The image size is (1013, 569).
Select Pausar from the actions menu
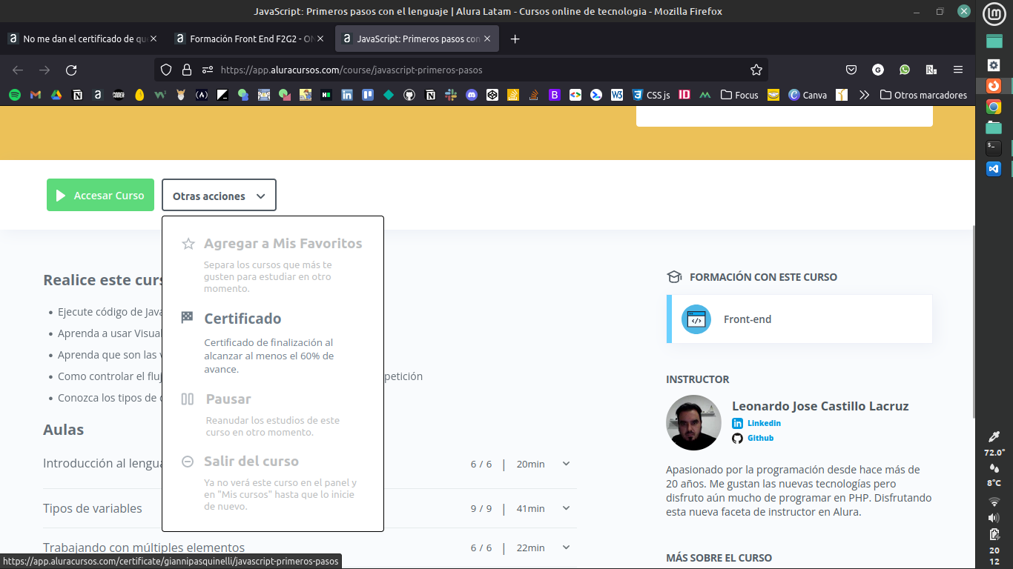[x=273, y=414]
